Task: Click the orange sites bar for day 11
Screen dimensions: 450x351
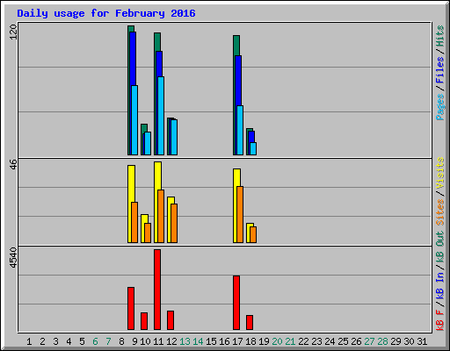Action: [x=161, y=216]
